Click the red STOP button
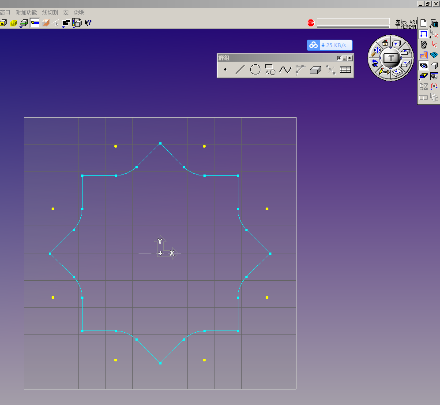This screenshot has height=405, width=440. click(x=311, y=23)
